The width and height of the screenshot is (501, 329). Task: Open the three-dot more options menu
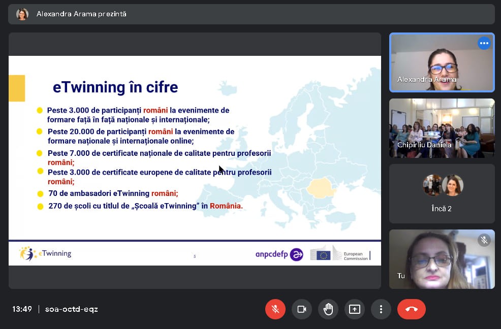[381, 309]
